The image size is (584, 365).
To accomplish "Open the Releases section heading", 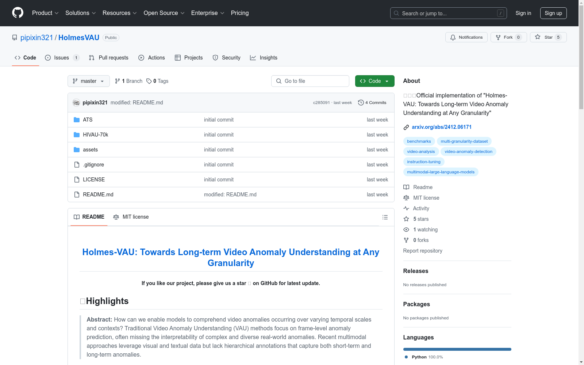I will (416, 271).
